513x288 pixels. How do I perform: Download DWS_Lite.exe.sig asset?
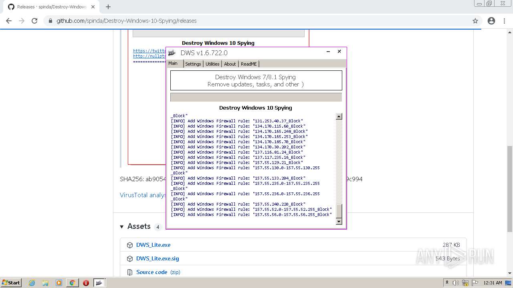point(158,258)
